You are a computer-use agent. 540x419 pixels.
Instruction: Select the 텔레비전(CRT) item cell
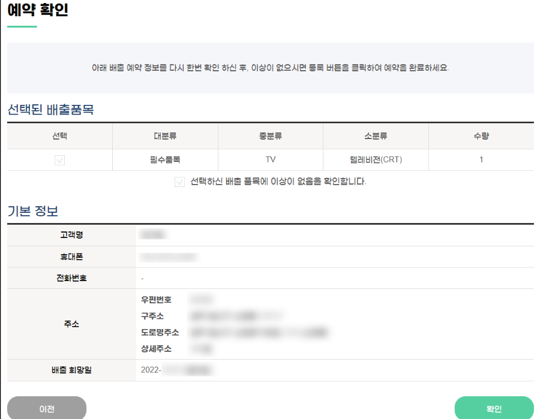(x=376, y=159)
